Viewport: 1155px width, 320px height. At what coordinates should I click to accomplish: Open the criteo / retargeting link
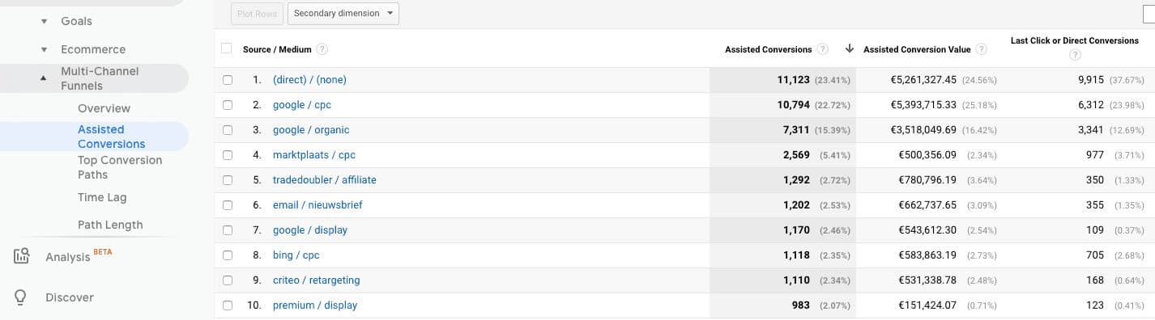pos(317,280)
